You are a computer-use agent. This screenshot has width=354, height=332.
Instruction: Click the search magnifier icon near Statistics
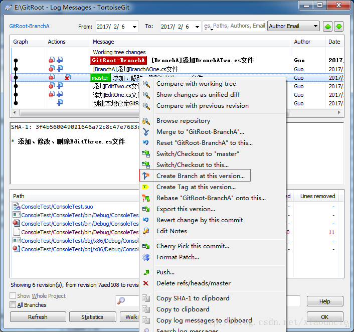coord(121,300)
